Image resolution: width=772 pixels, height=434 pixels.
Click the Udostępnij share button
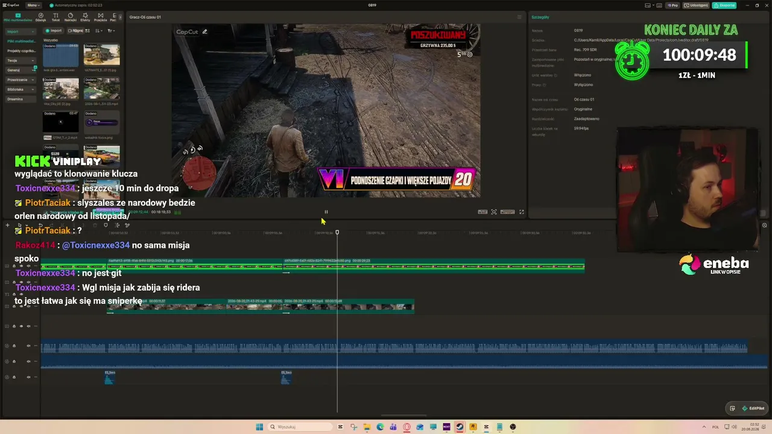click(696, 5)
